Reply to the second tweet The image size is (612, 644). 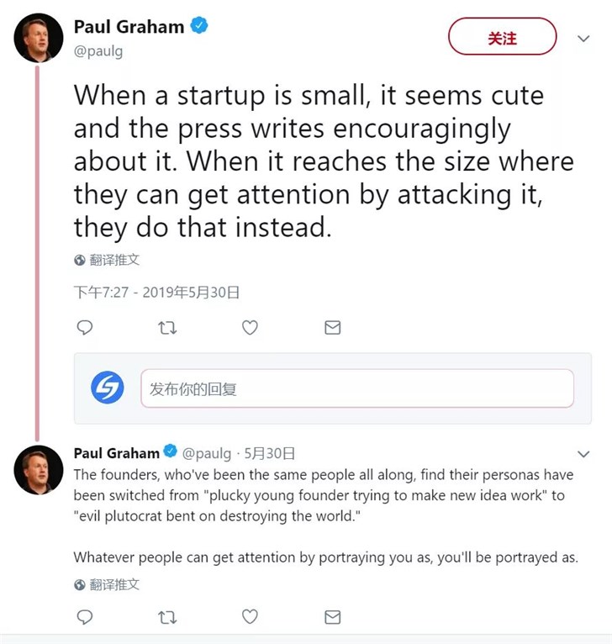click(x=85, y=617)
